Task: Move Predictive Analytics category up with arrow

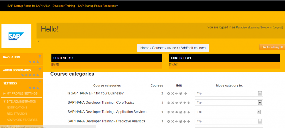Action: 185,122
